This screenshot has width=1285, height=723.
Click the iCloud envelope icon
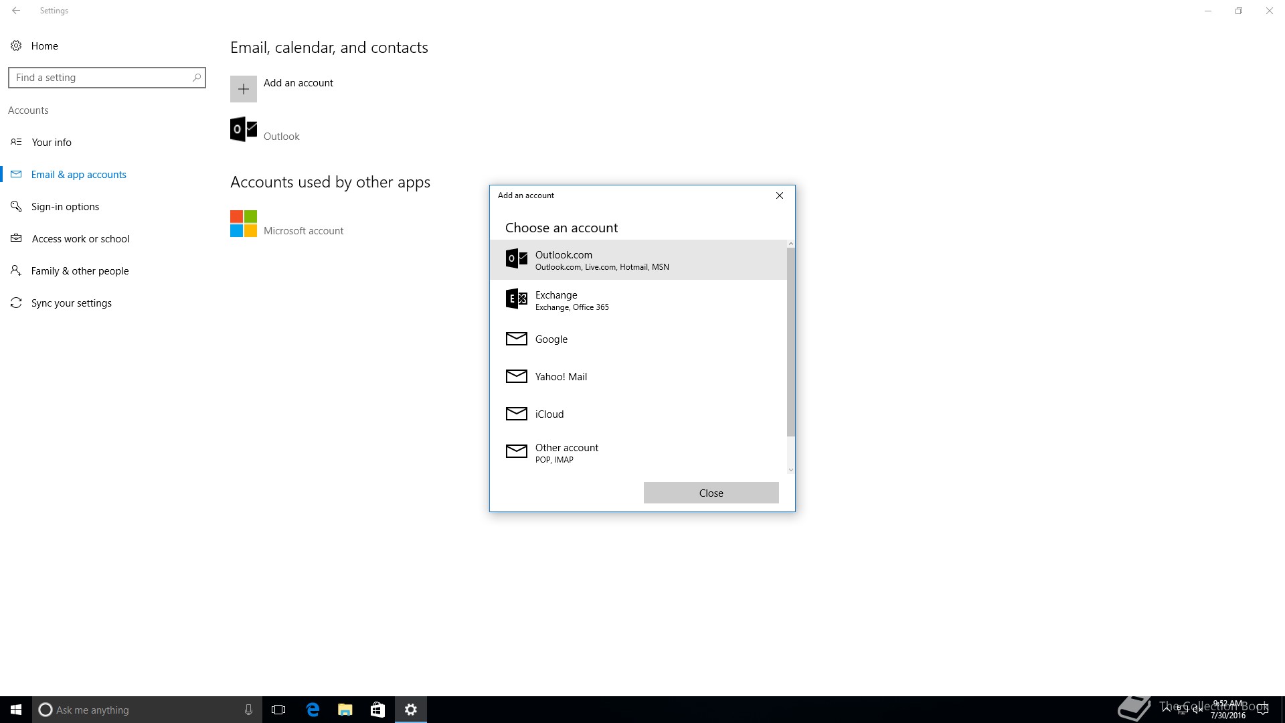point(516,414)
